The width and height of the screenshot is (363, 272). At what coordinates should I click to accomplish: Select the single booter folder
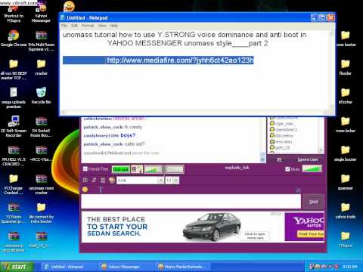point(346,153)
